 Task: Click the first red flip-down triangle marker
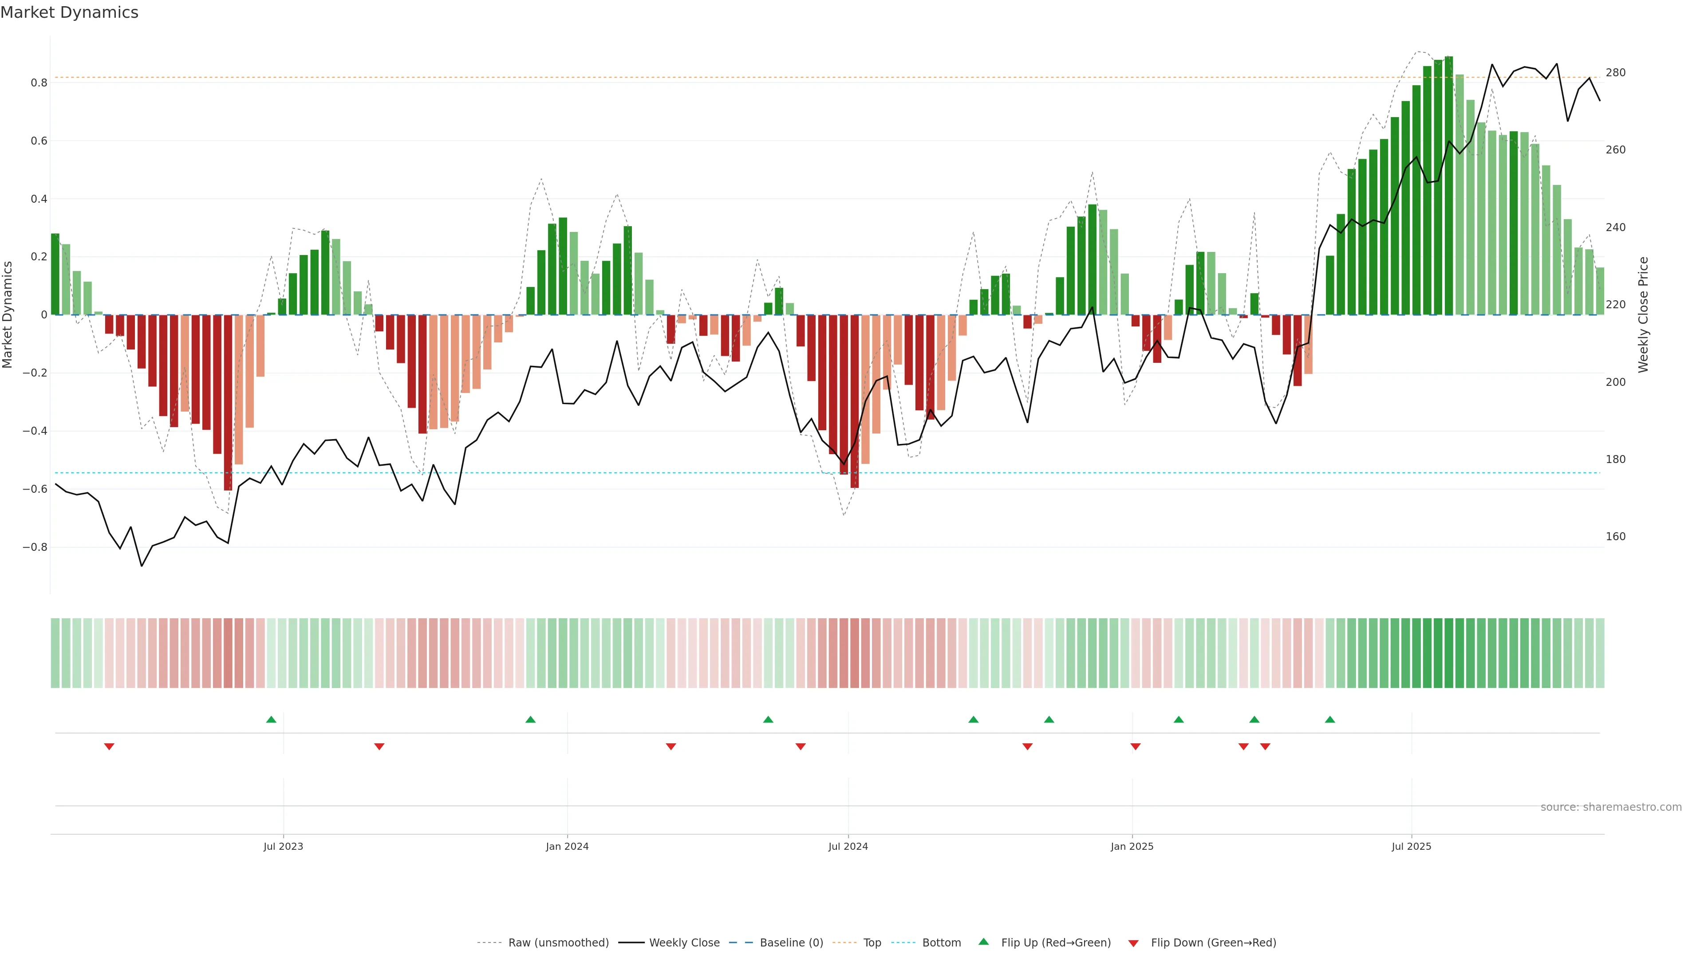pos(109,746)
